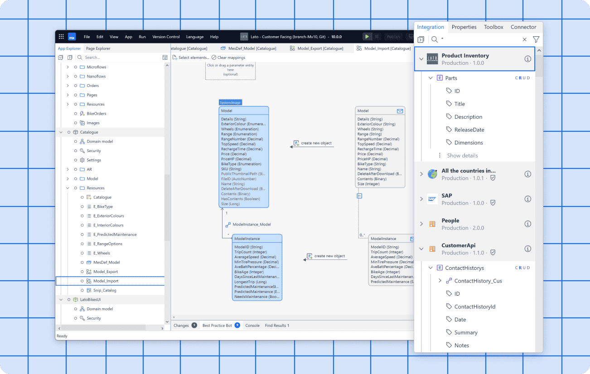590x374 pixels.
Task: Open the apps grid icon in title bar
Action: pyautogui.click(x=61, y=37)
